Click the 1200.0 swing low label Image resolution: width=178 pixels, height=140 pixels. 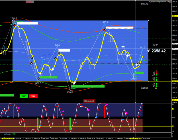pos(133,79)
